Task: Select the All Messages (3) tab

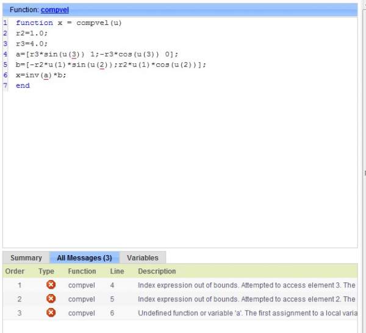Action: (85, 258)
